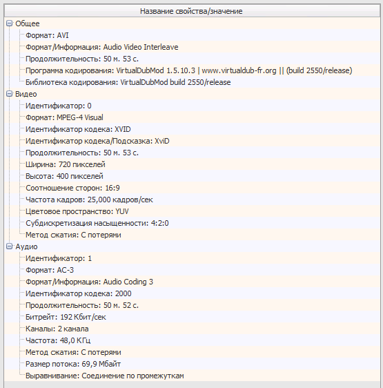Select the Видео tree node
The width and height of the screenshot is (383, 388).
coord(26,94)
